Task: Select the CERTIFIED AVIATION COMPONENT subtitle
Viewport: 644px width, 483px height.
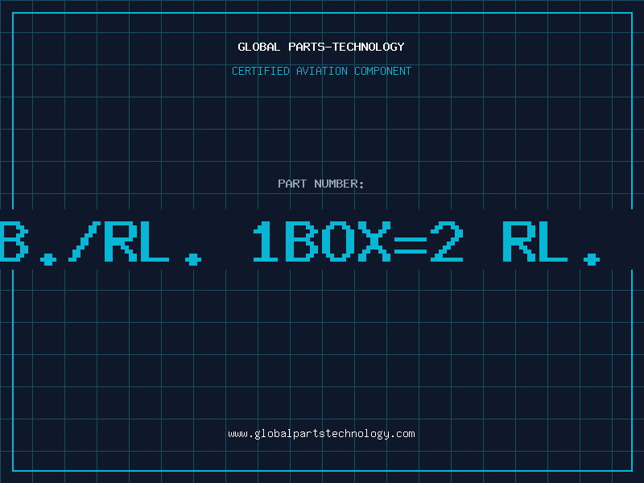Action: (321, 71)
